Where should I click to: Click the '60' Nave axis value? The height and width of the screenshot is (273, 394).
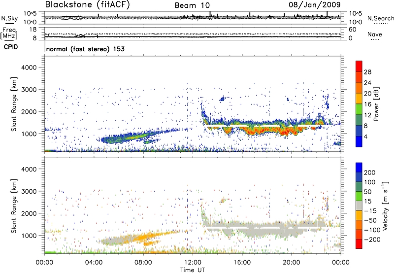[352, 30]
